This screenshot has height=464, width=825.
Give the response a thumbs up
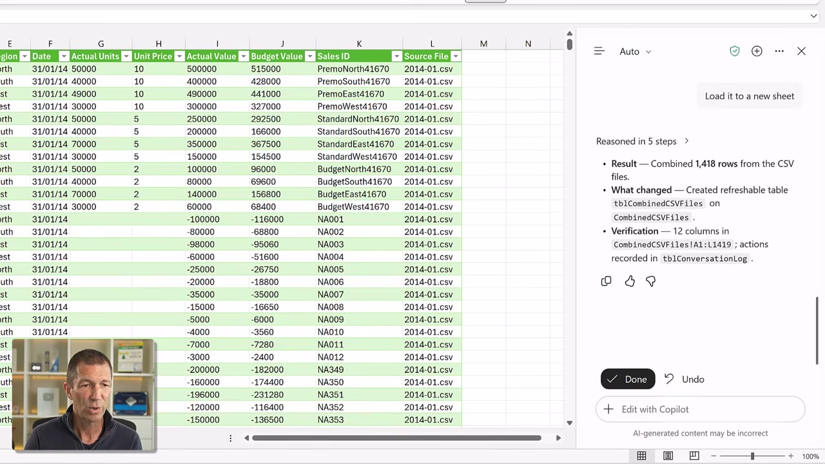630,281
